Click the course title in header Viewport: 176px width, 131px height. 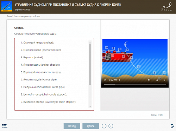pos(68,5)
